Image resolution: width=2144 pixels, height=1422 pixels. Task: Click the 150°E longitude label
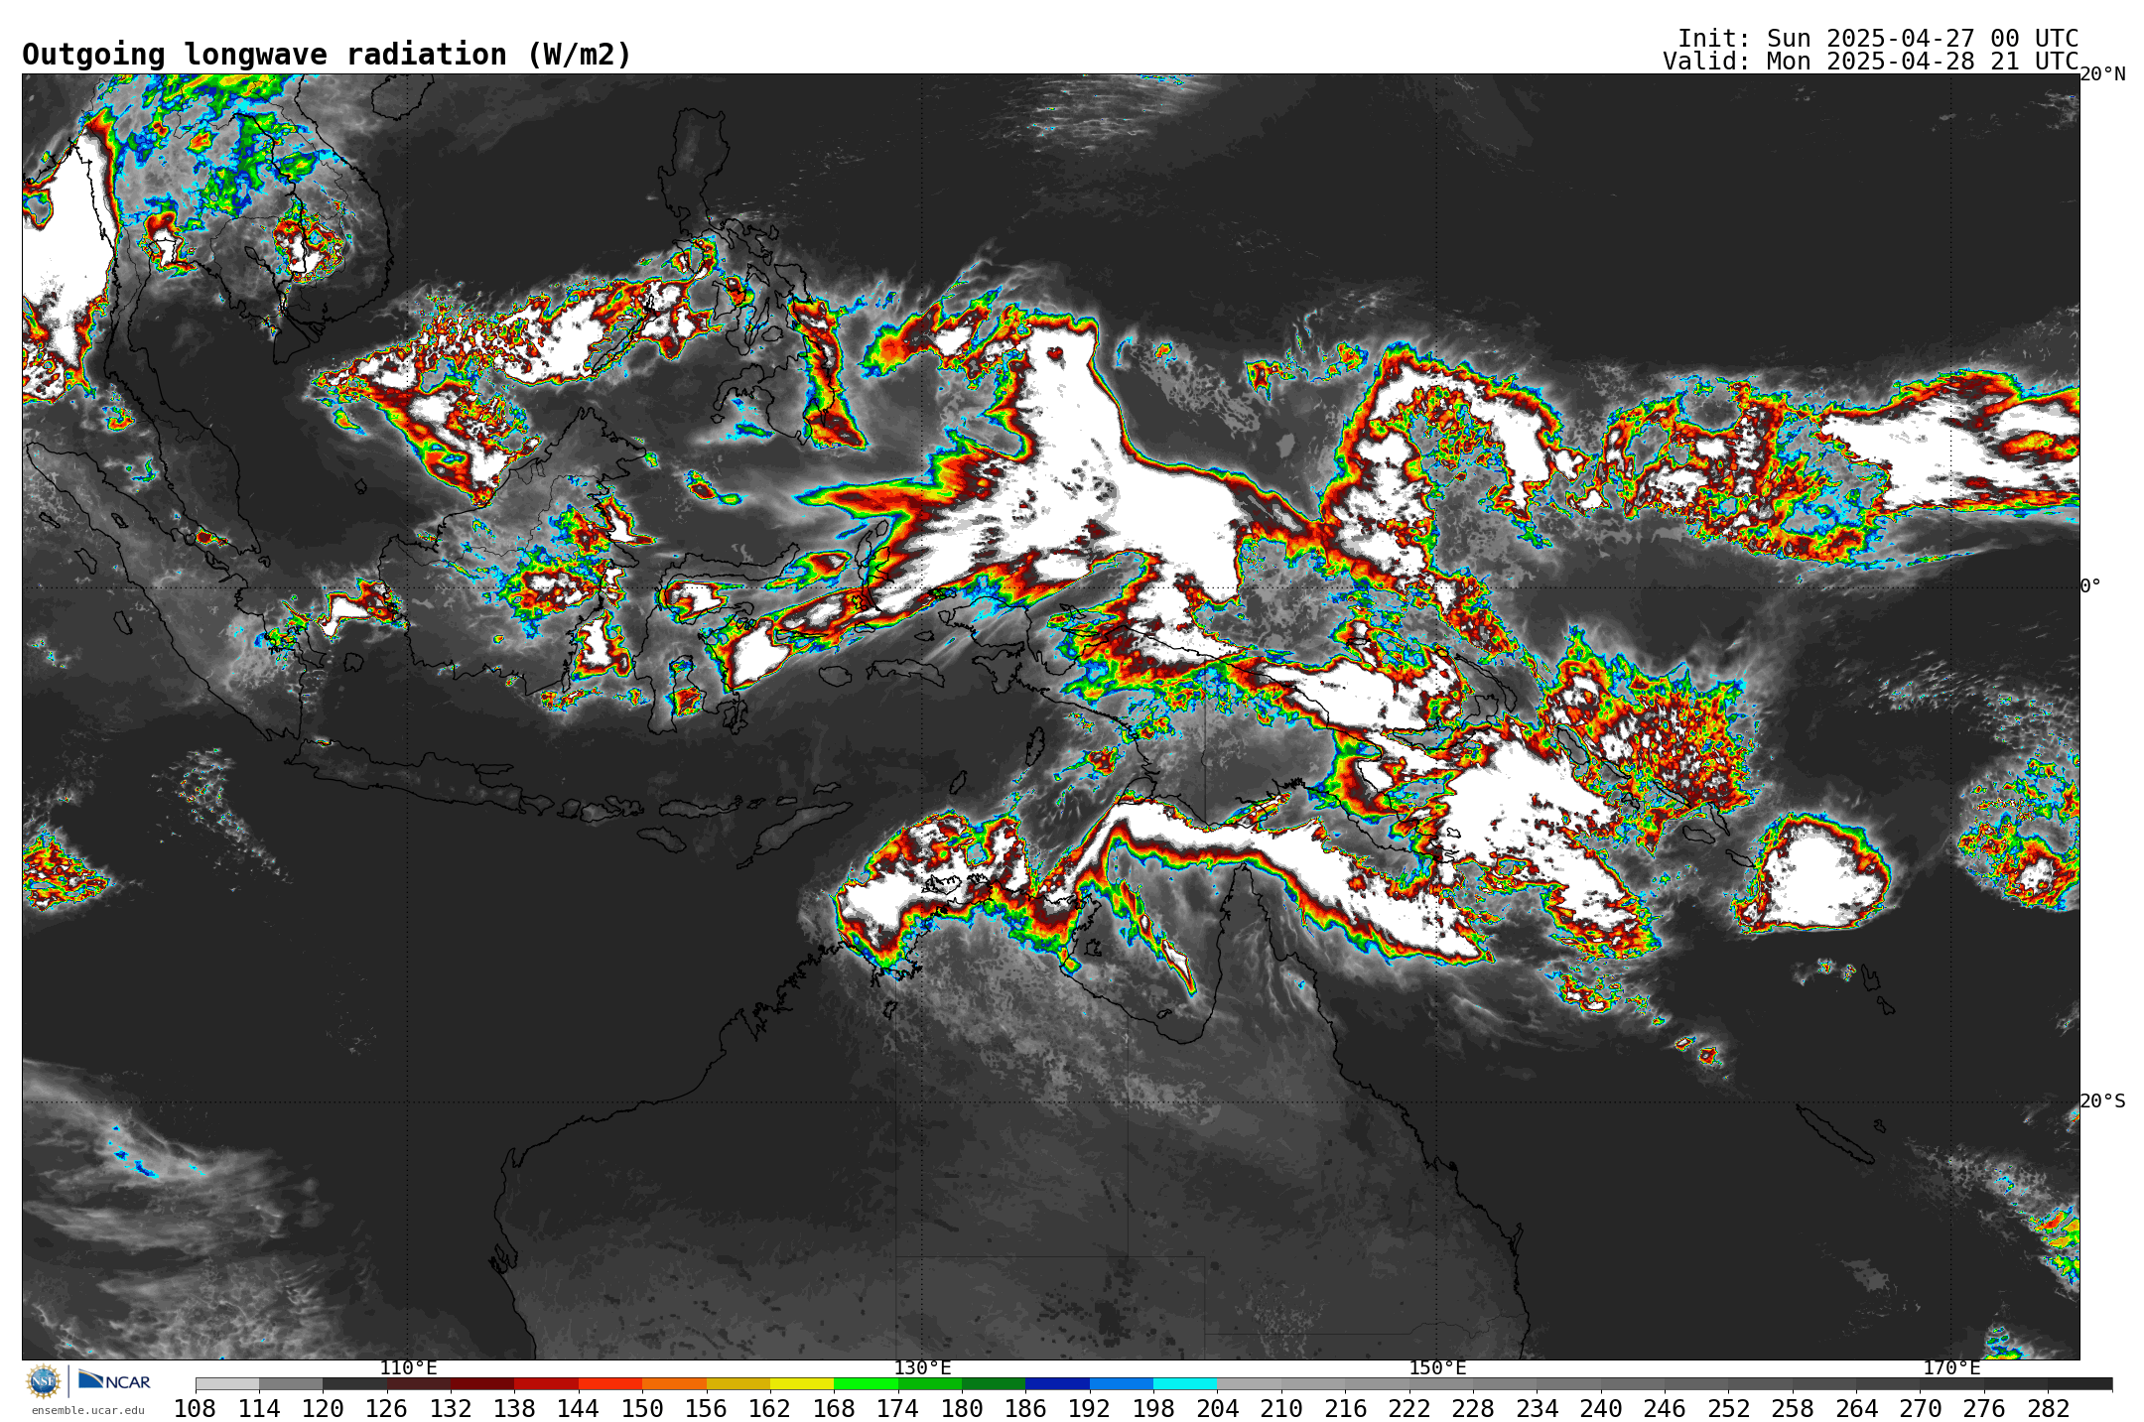pos(1437,1368)
